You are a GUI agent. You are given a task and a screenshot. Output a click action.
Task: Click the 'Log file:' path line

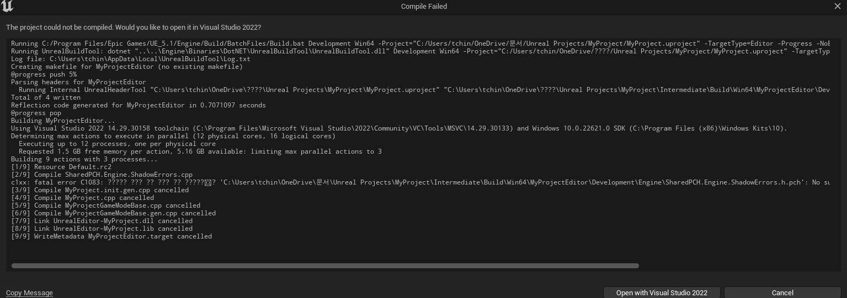click(131, 59)
